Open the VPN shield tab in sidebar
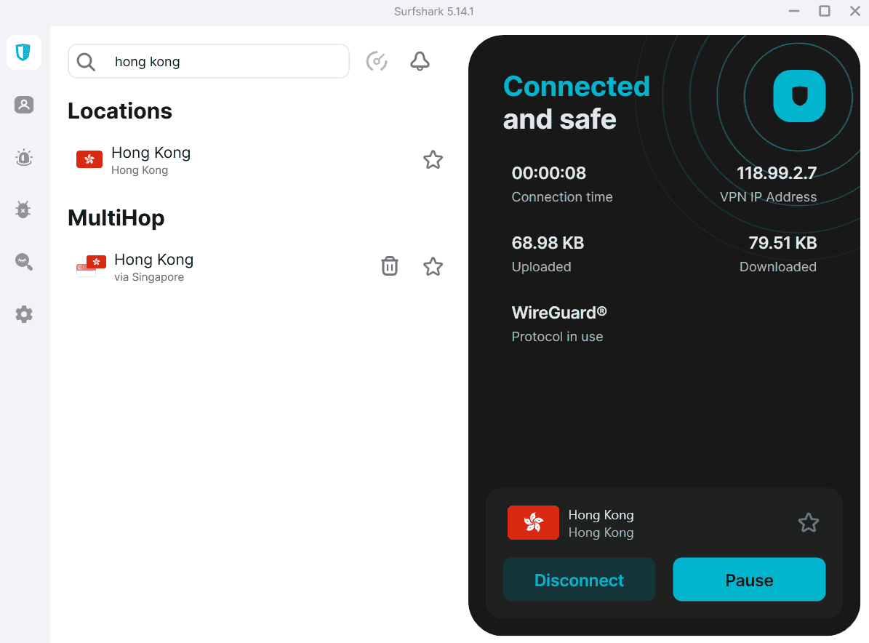 click(23, 52)
